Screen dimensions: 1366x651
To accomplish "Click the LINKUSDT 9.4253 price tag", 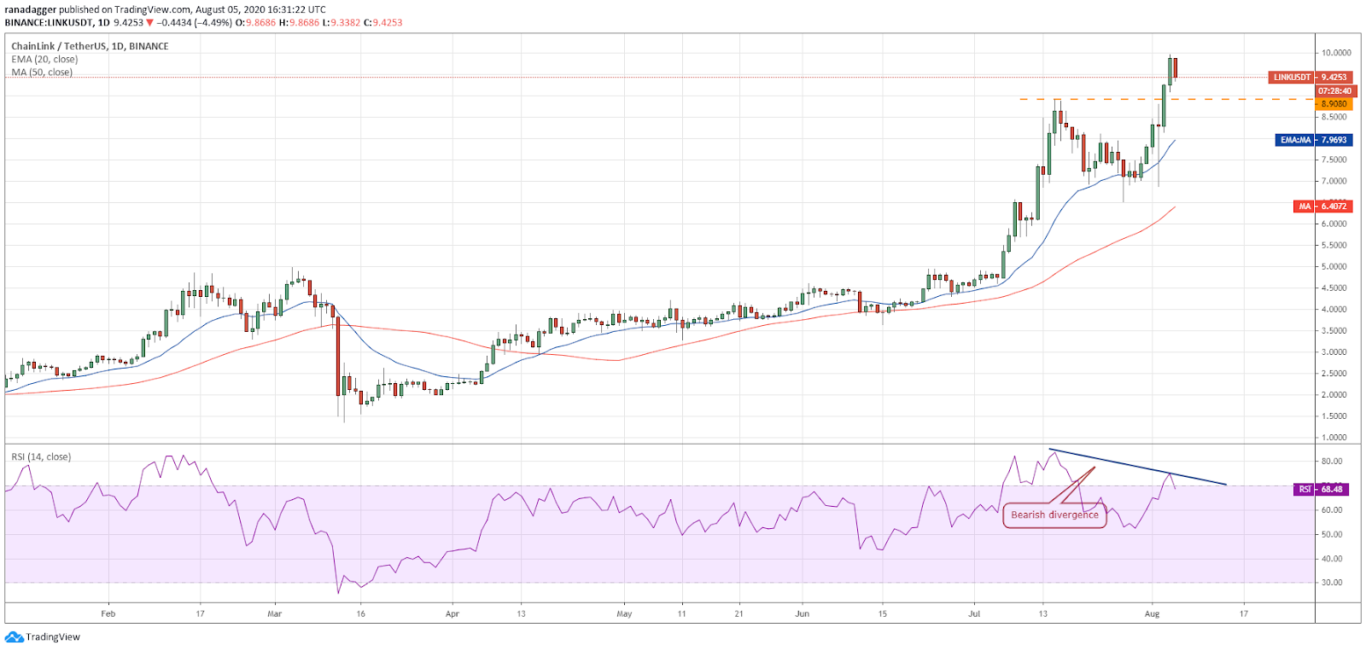I will 1309,77.
